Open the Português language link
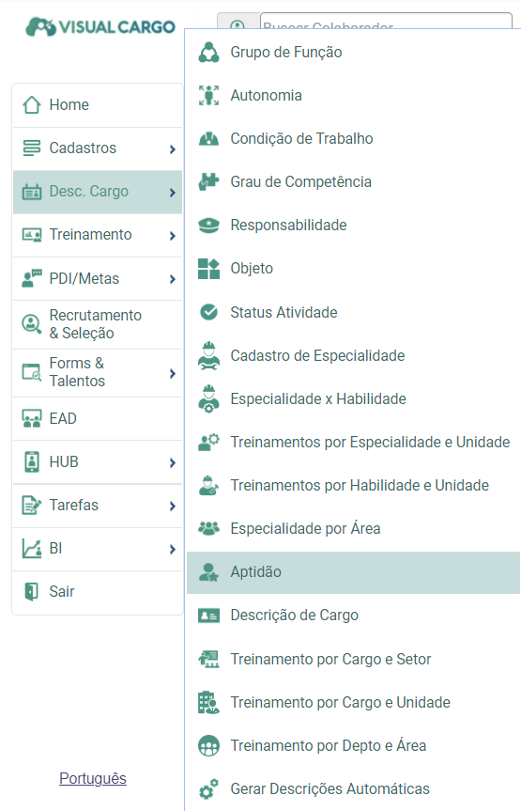 (x=93, y=778)
